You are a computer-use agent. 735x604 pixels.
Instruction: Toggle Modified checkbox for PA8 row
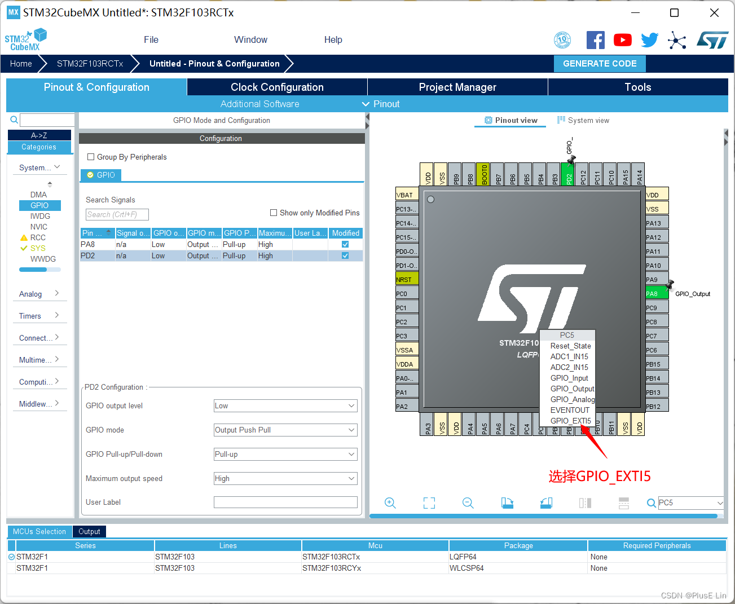coord(345,244)
